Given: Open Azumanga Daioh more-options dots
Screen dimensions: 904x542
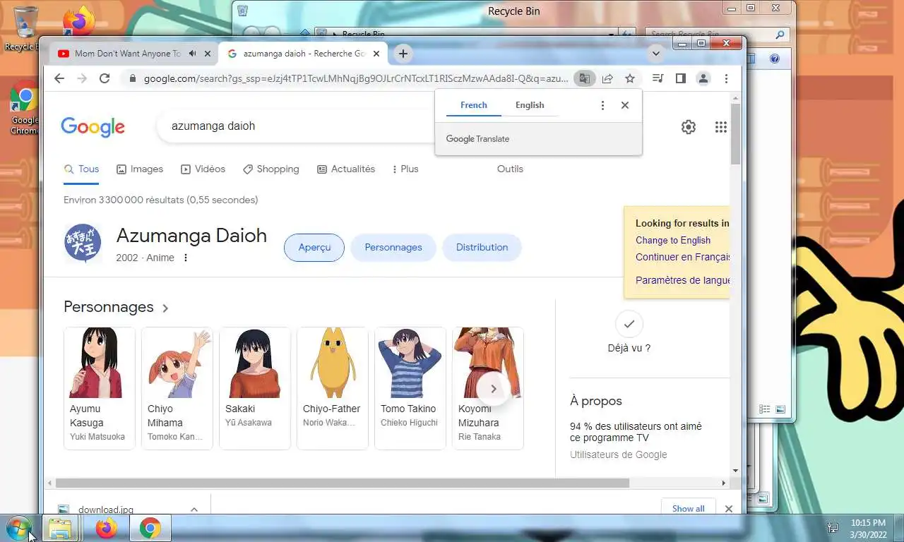Looking at the screenshot, I should click(x=186, y=258).
